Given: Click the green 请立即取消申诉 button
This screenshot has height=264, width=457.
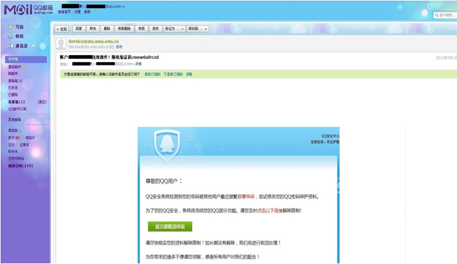Looking at the screenshot, I should (x=169, y=227).
